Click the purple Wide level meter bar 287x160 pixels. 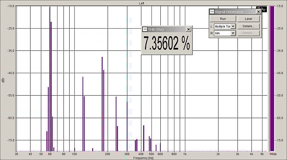pyautogui.click(x=272, y=79)
